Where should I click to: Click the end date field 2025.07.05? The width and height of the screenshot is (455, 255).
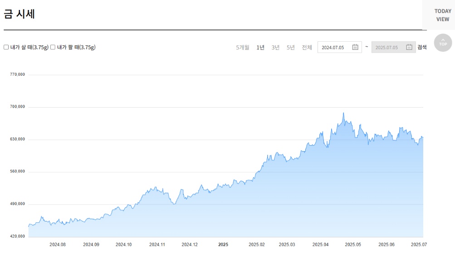pos(387,47)
